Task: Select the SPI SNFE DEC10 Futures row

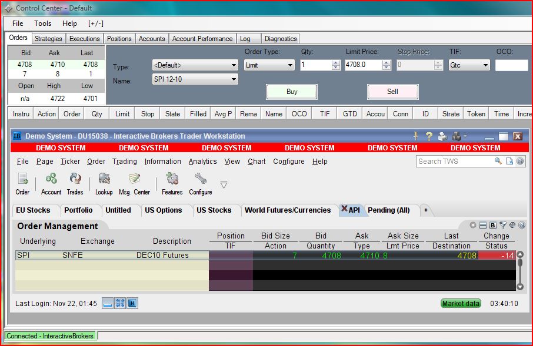Action: [x=266, y=256]
